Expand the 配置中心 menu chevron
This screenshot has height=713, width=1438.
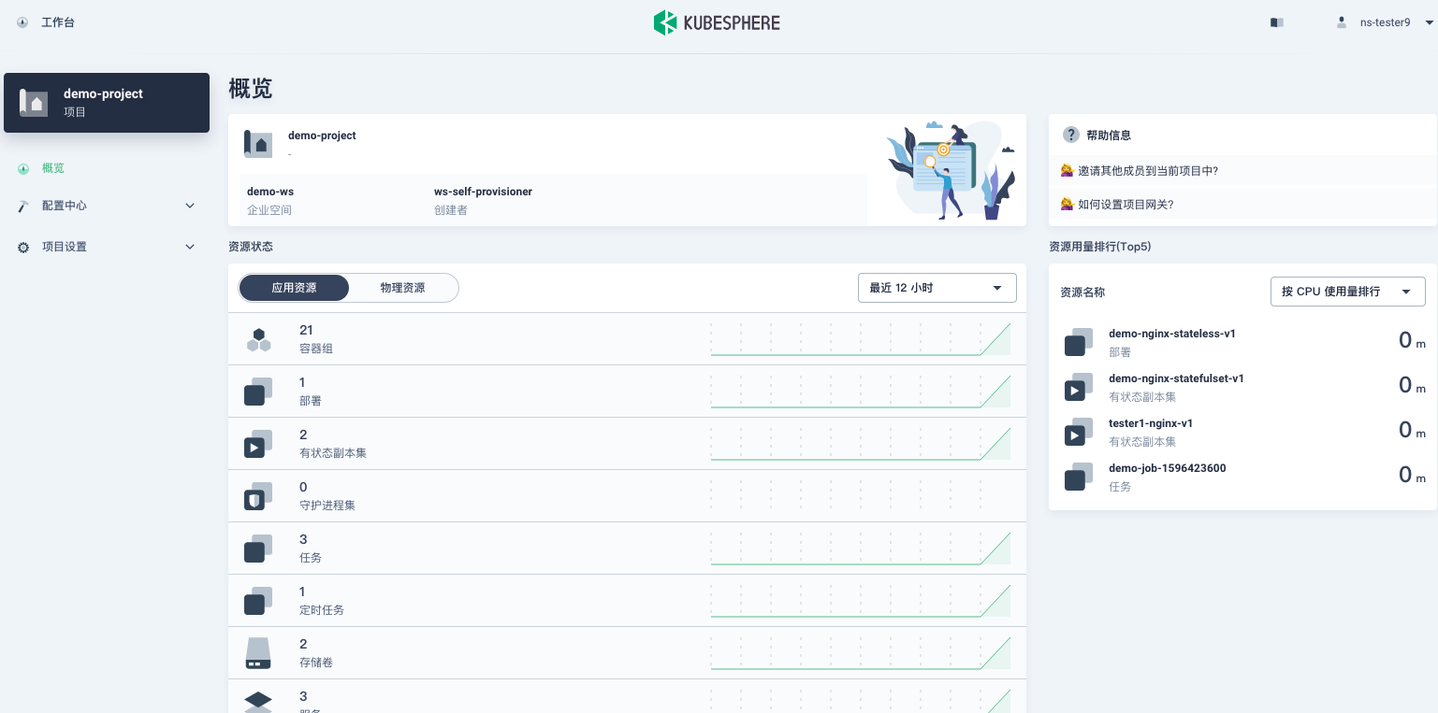pyautogui.click(x=190, y=206)
